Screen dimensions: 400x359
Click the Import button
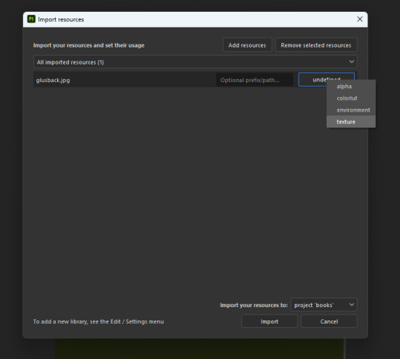pos(270,321)
